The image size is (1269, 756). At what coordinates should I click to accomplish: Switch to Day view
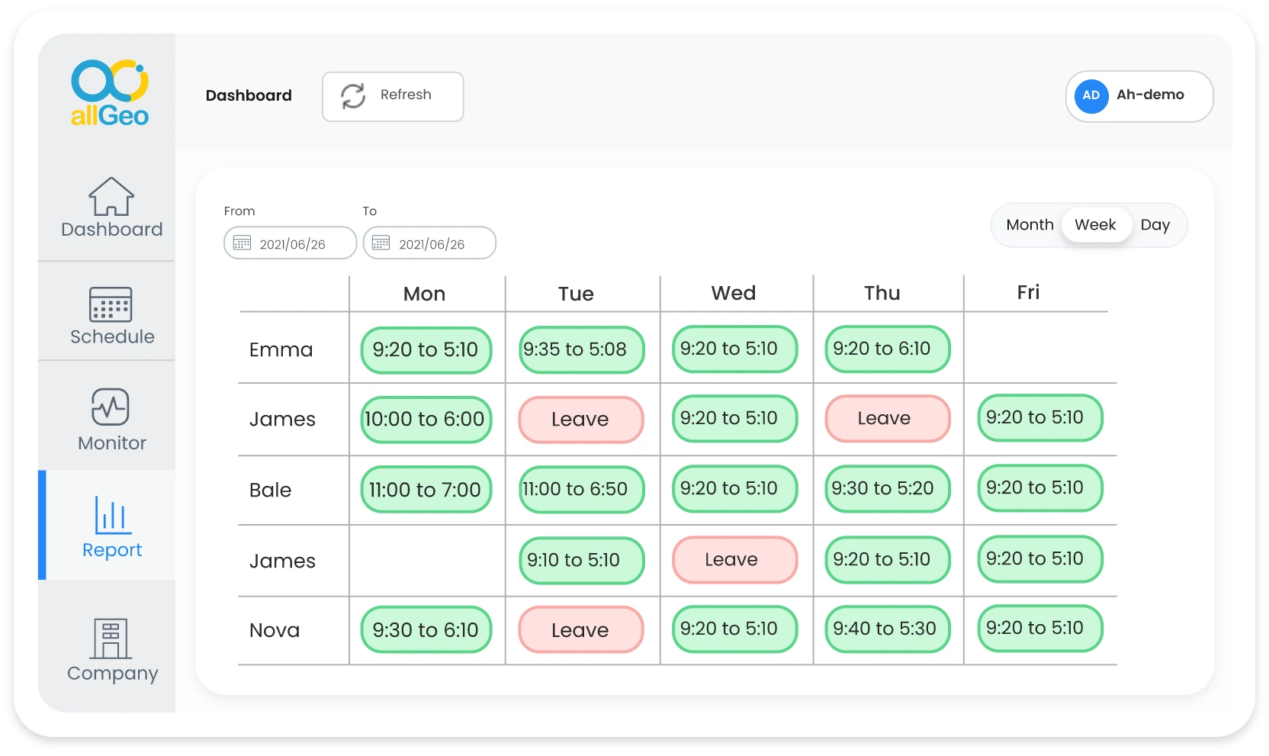1155,225
